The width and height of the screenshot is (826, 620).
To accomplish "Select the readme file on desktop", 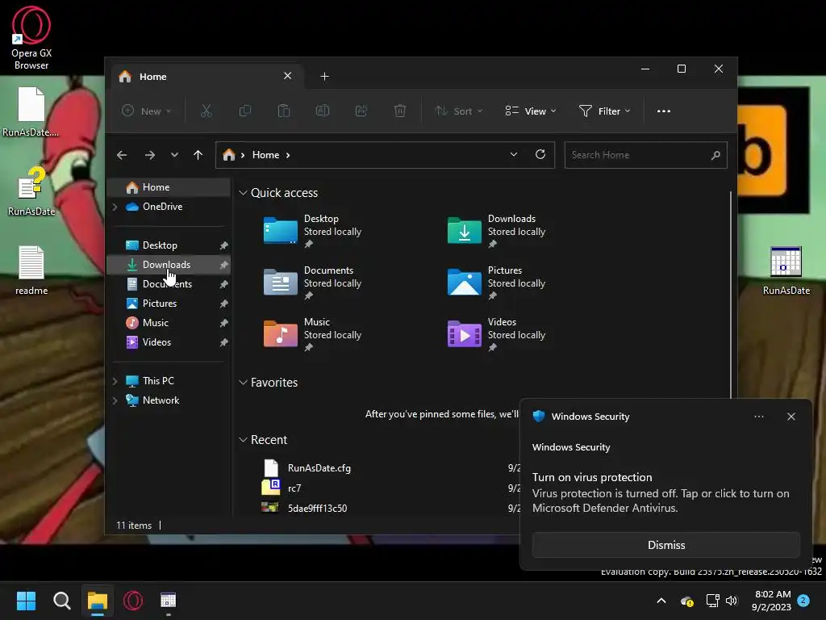I will 31,270.
